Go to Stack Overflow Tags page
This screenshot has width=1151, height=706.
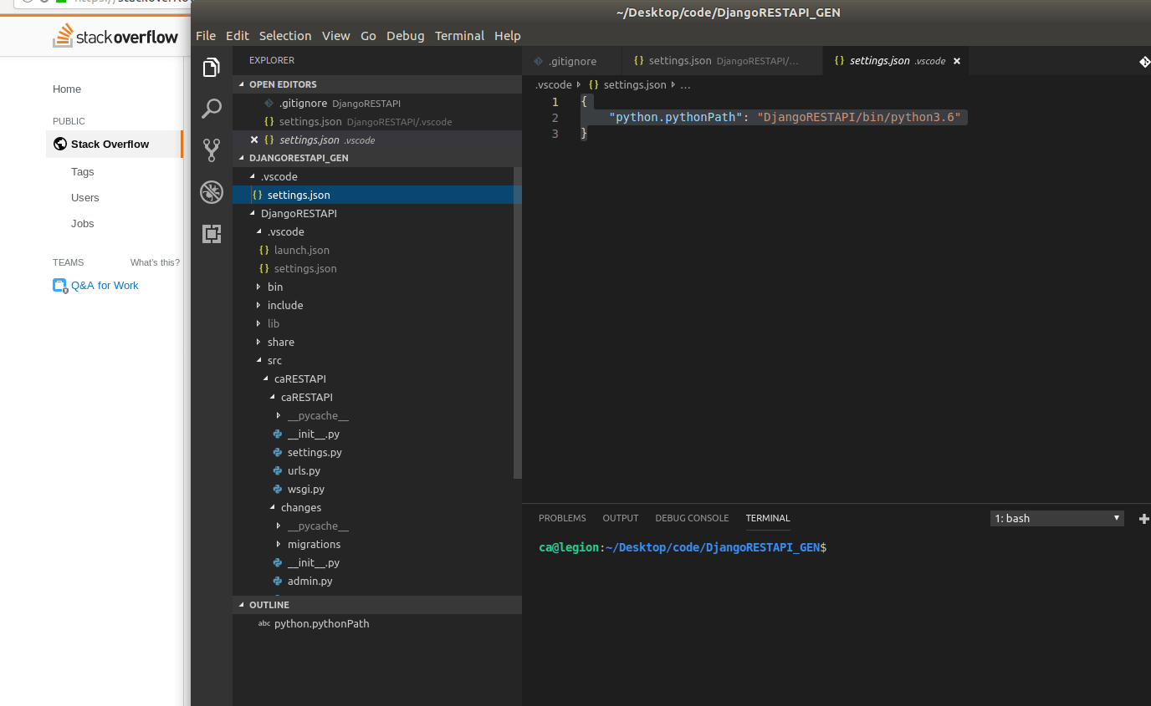[82, 172]
